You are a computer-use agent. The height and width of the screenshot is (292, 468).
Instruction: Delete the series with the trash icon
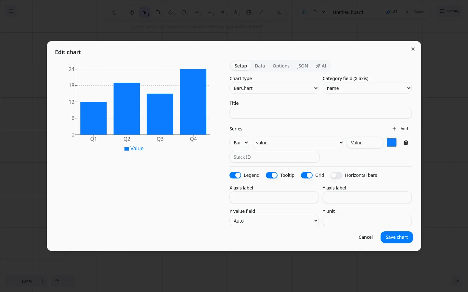click(x=406, y=142)
